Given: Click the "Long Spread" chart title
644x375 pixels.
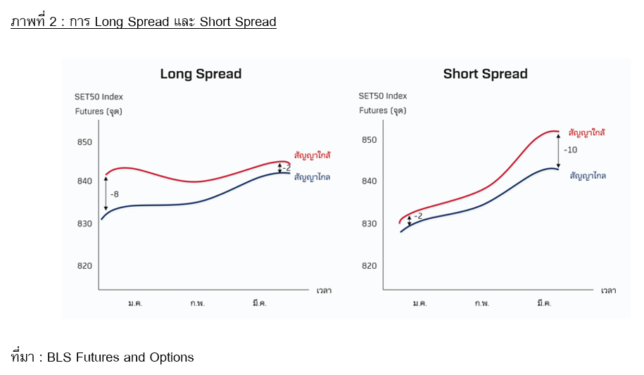Looking at the screenshot, I should click(x=201, y=74).
